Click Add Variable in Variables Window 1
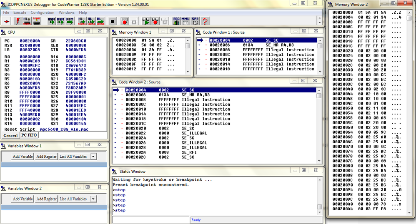Screen dimensions: 416x224 [x=23, y=157]
